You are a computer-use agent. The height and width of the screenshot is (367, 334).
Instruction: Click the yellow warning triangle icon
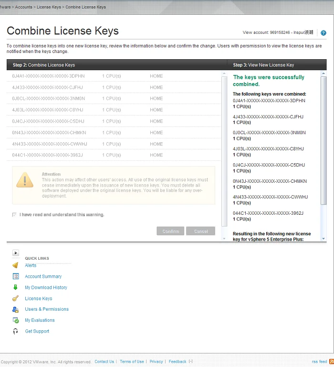(x=25, y=180)
